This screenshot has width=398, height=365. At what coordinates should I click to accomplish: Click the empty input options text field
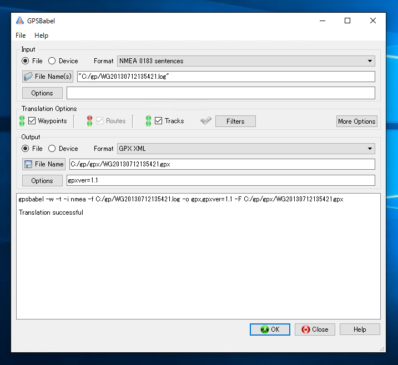(221, 93)
